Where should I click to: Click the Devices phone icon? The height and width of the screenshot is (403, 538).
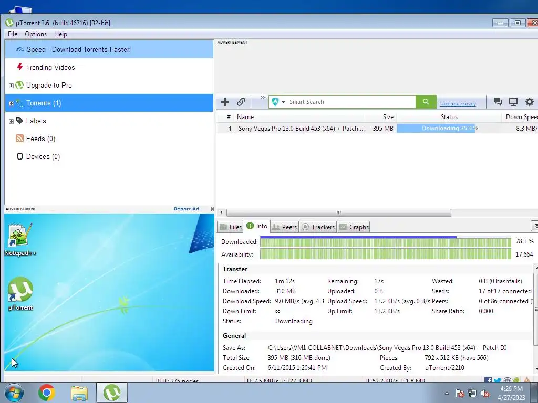tap(20, 156)
